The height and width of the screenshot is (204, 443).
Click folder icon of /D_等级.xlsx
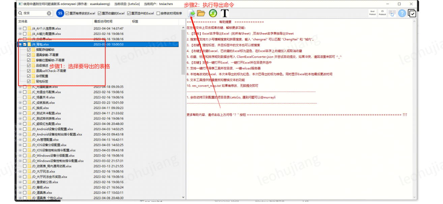click(x=29, y=187)
